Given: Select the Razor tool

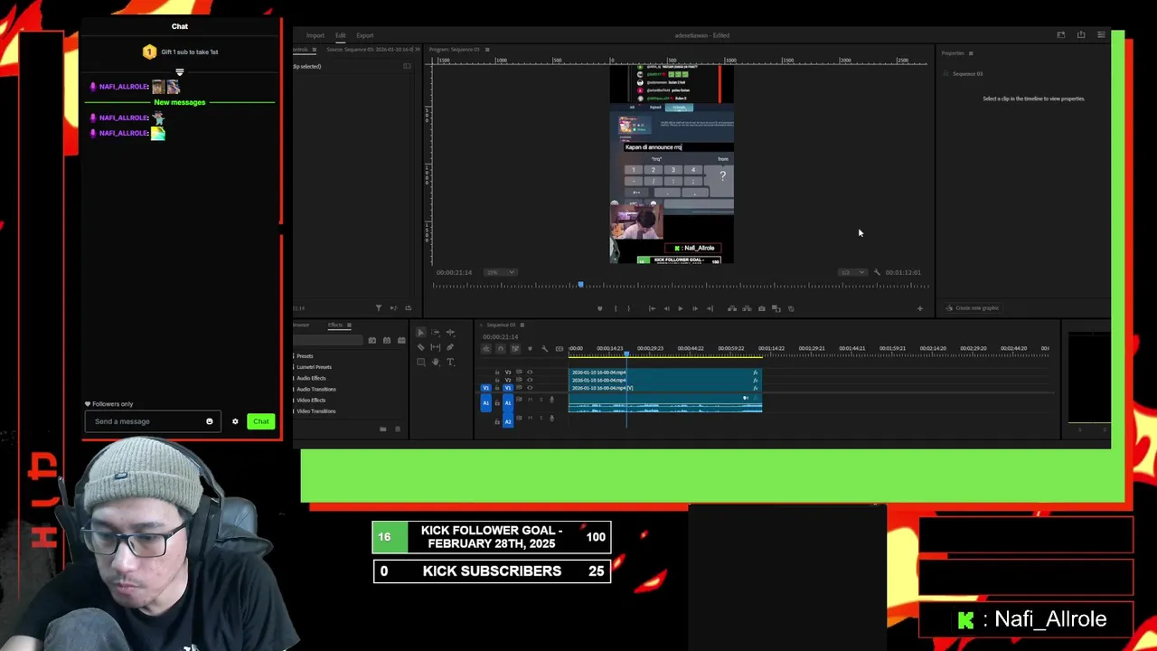Looking at the screenshot, I should click(421, 347).
